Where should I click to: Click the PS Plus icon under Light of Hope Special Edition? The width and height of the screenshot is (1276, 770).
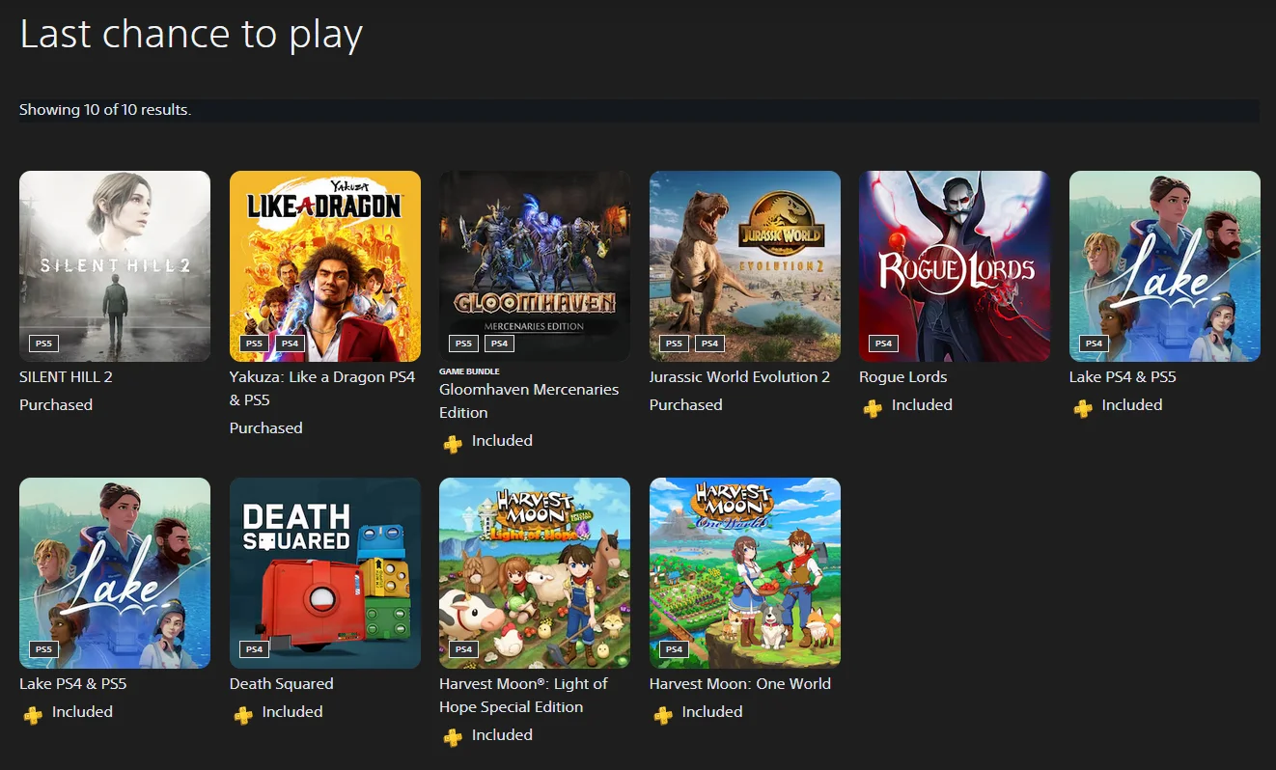(x=453, y=738)
